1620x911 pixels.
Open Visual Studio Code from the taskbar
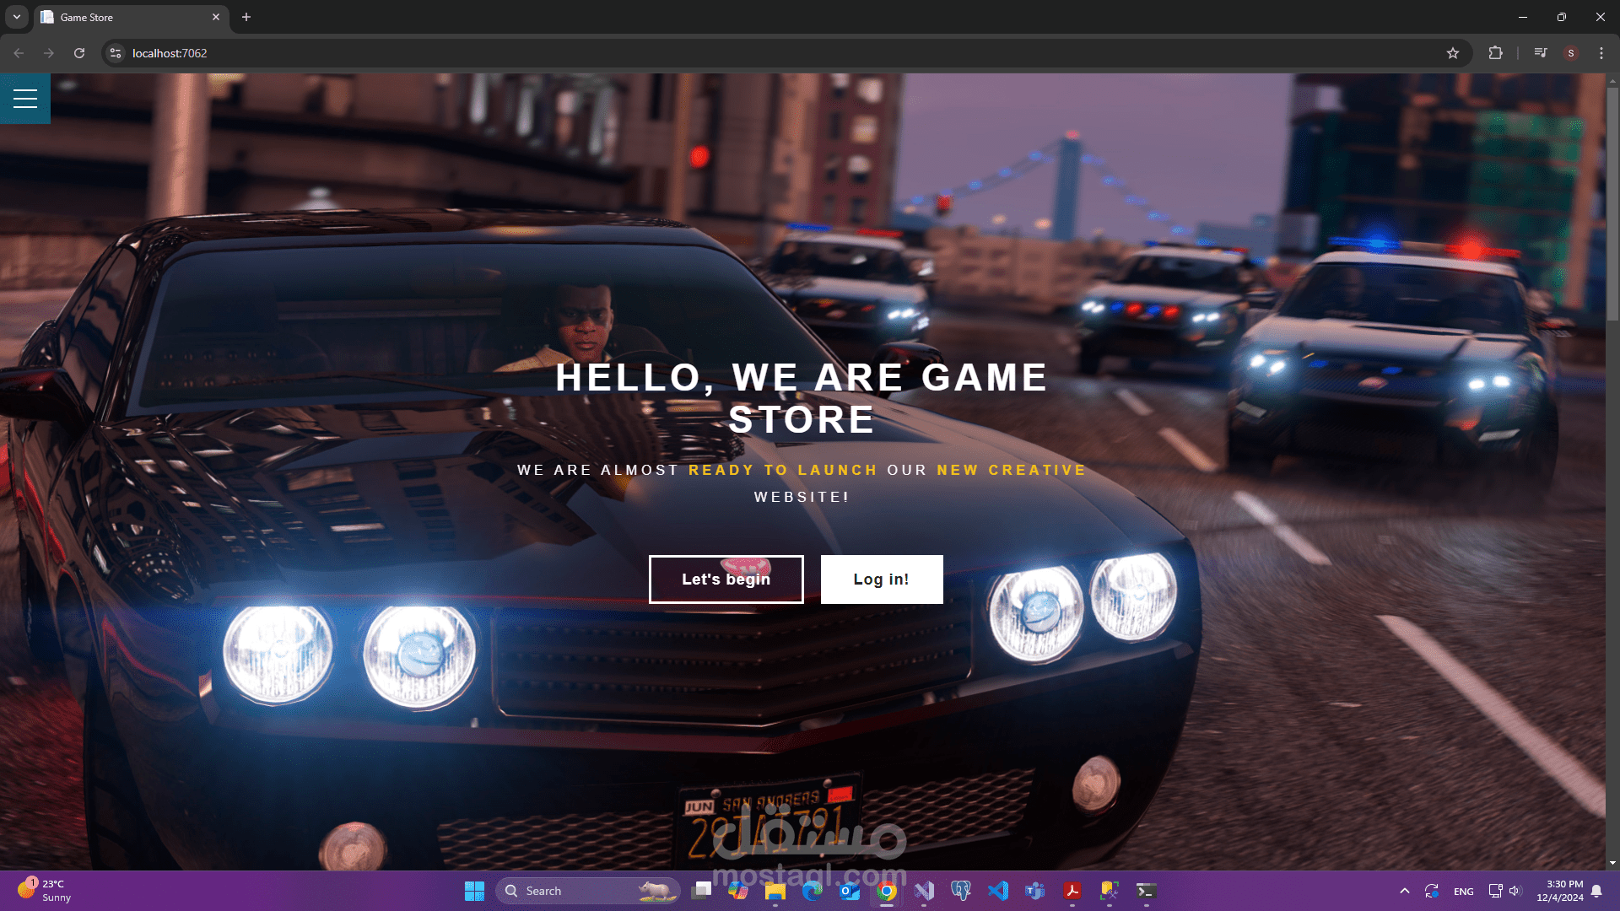click(998, 891)
